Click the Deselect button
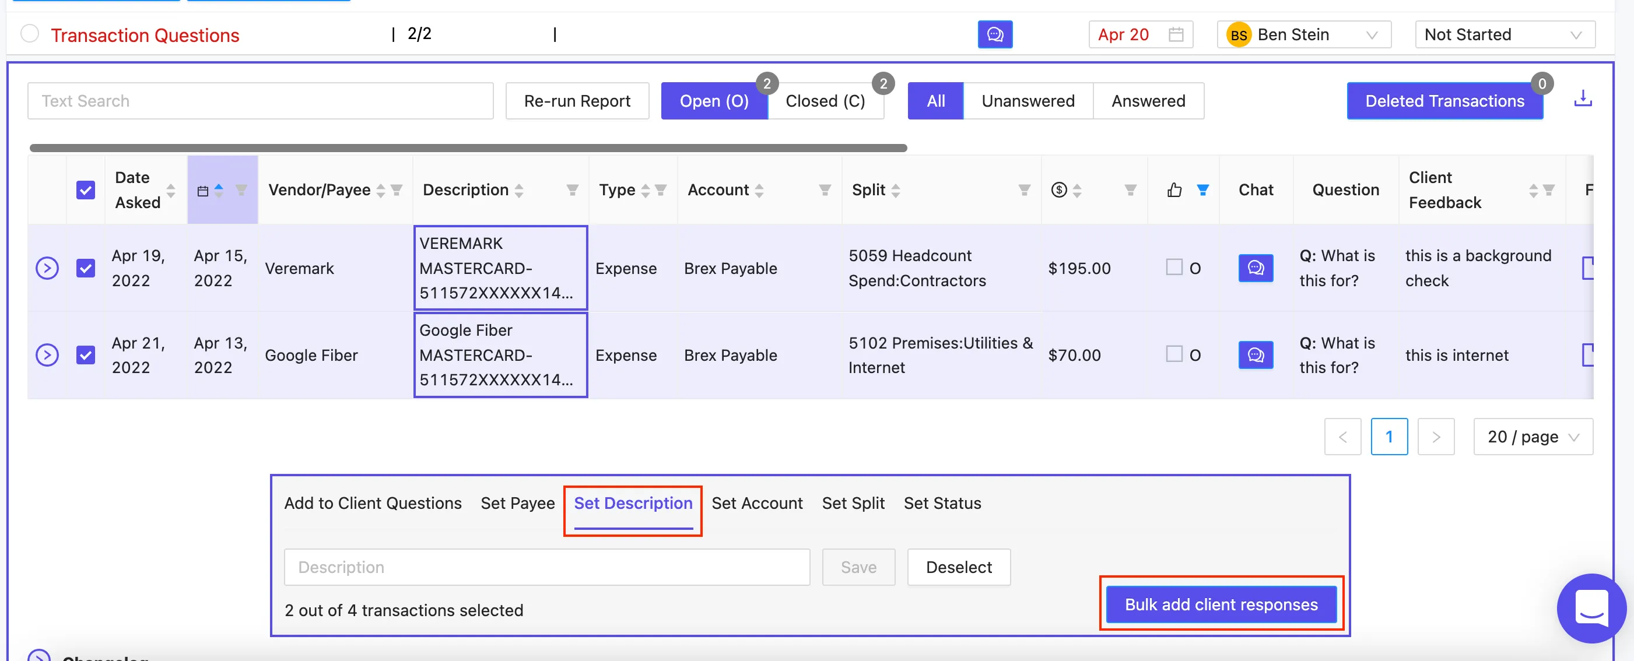The image size is (1634, 661). pyautogui.click(x=959, y=567)
